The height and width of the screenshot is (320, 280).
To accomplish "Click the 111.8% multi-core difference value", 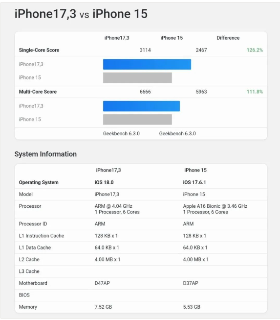I will 255,92.
